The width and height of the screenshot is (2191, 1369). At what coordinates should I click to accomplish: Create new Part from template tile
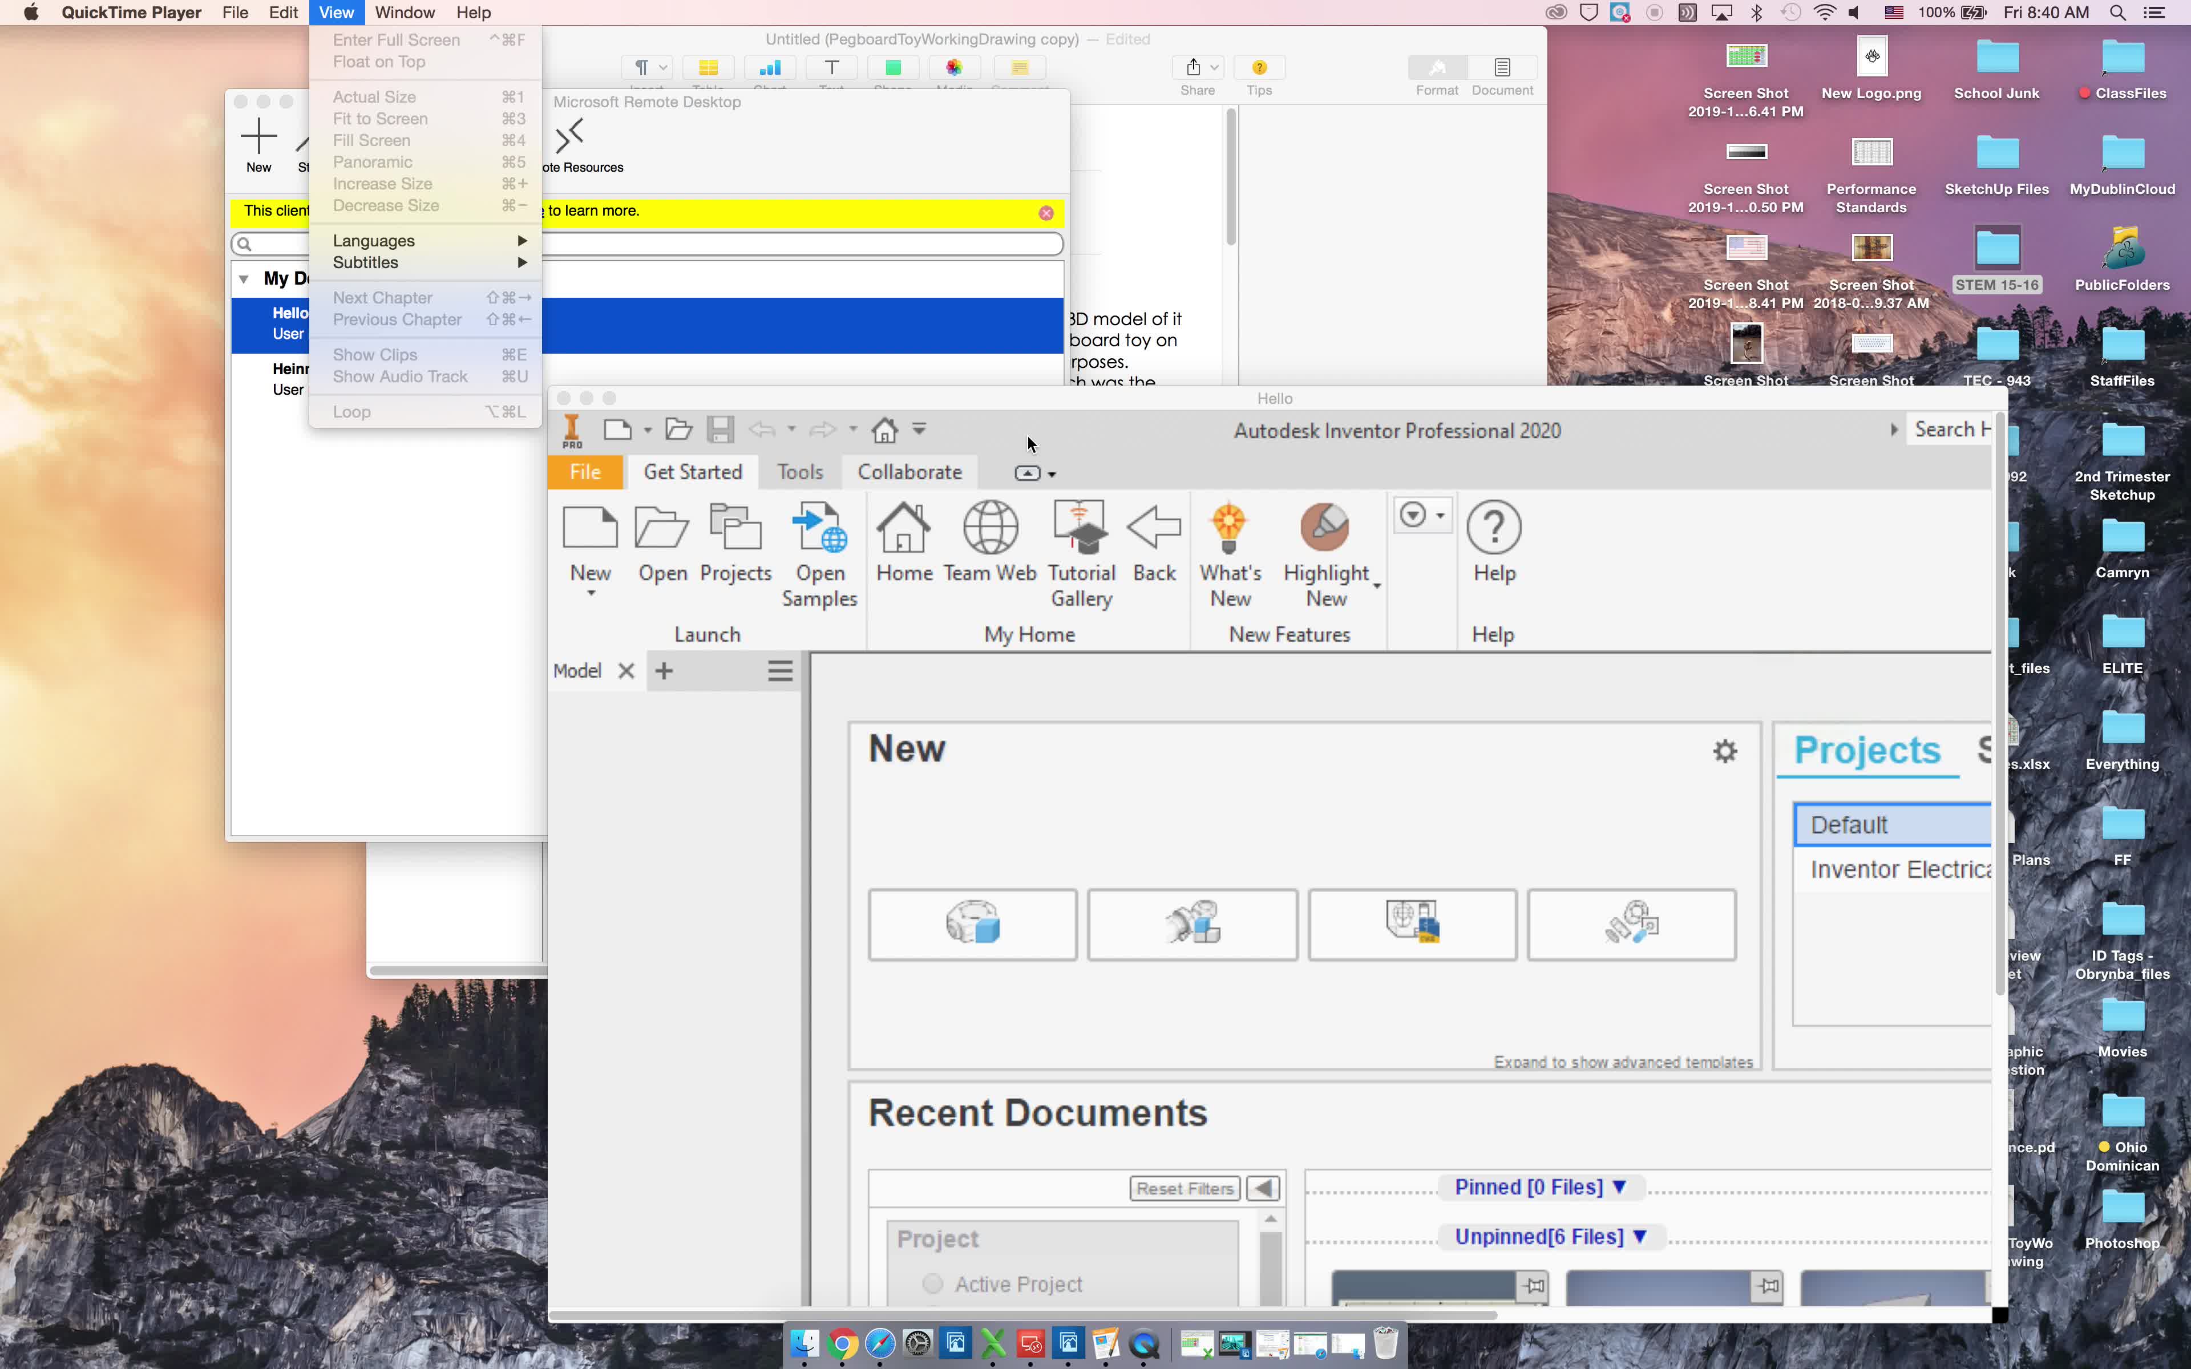[972, 925]
